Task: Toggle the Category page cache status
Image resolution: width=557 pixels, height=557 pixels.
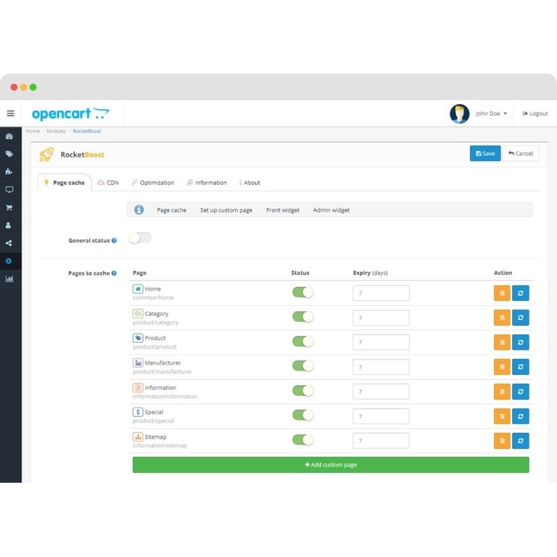Action: (x=303, y=317)
